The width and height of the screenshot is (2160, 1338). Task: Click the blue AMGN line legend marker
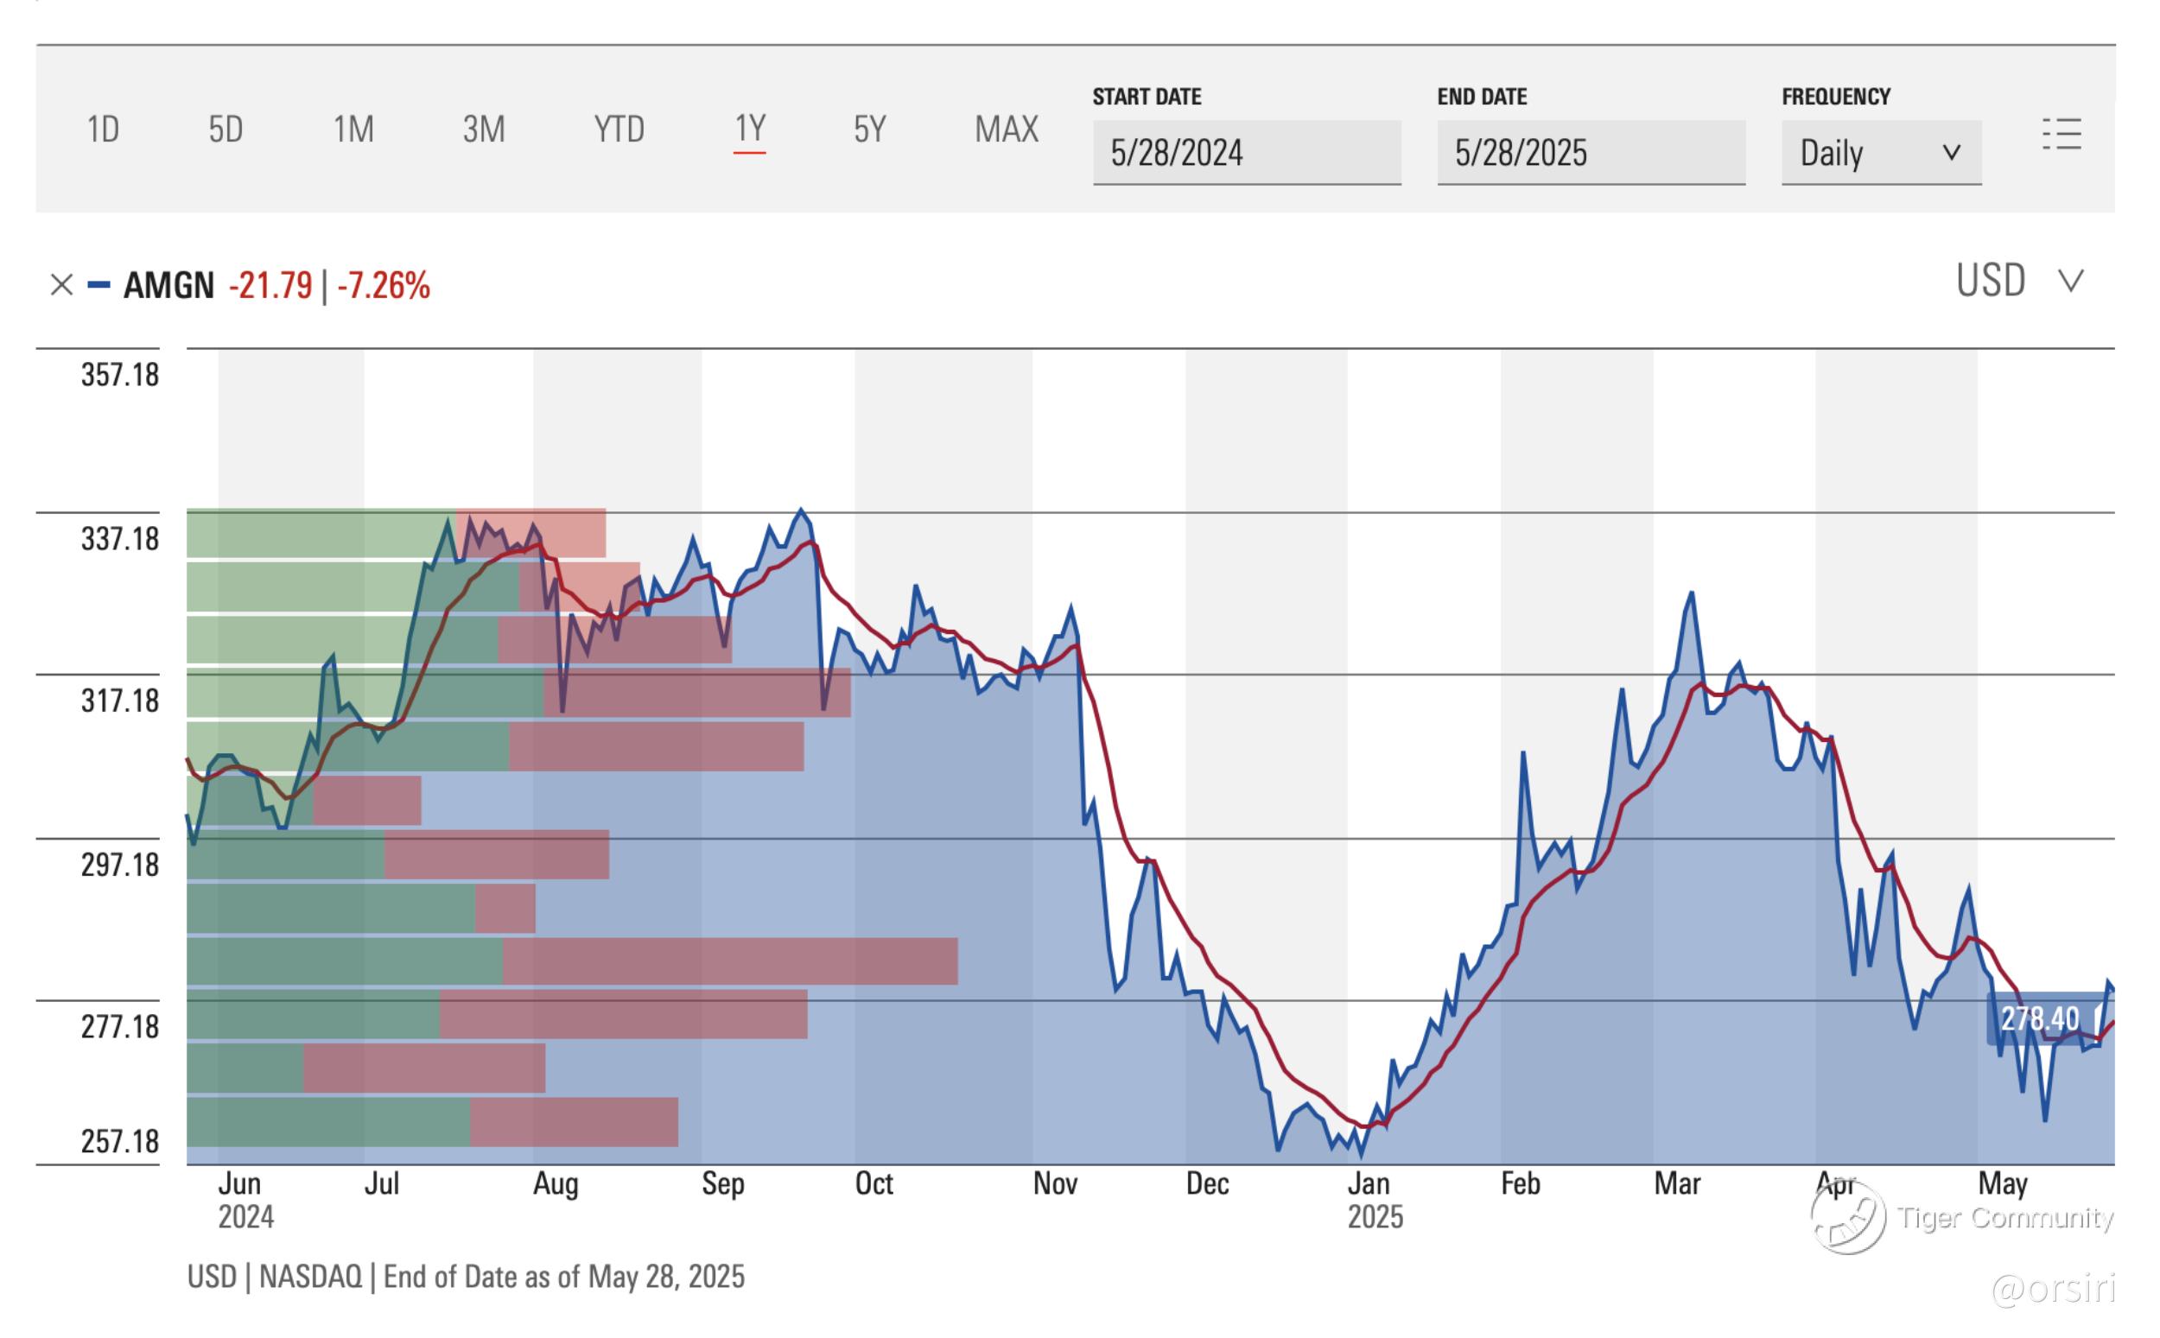coord(98,285)
